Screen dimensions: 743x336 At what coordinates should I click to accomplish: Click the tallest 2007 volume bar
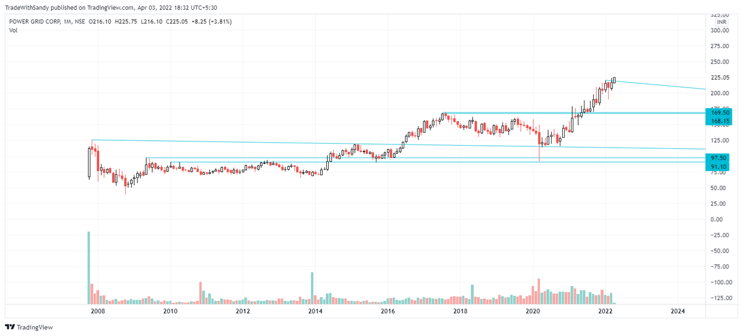coord(89,267)
